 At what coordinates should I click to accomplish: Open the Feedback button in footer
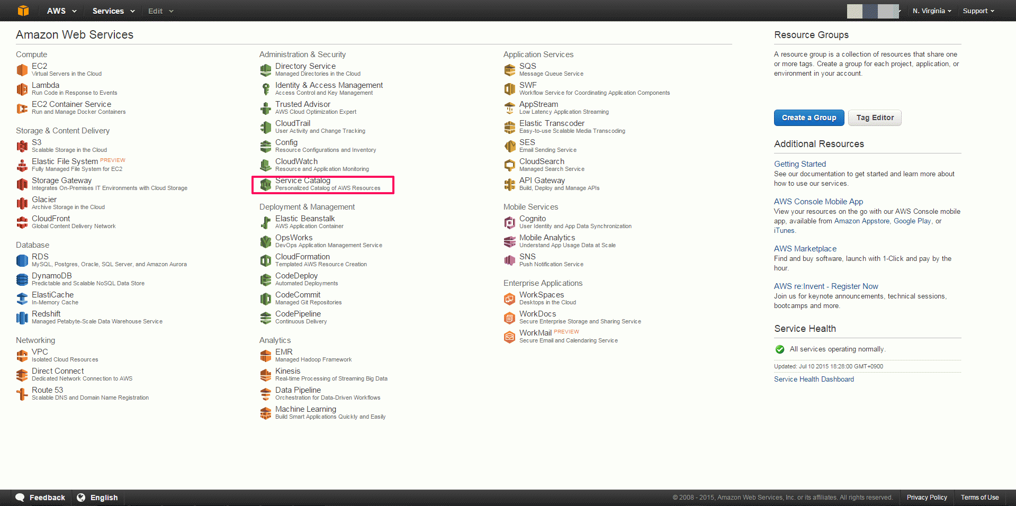coord(41,498)
